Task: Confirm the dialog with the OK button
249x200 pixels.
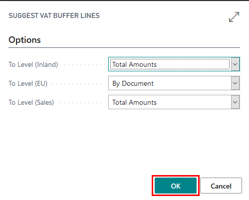Action: click(x=176, y=186)
